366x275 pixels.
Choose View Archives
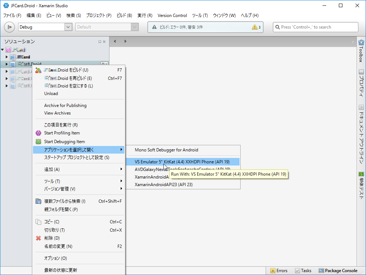tap(79, 113)
